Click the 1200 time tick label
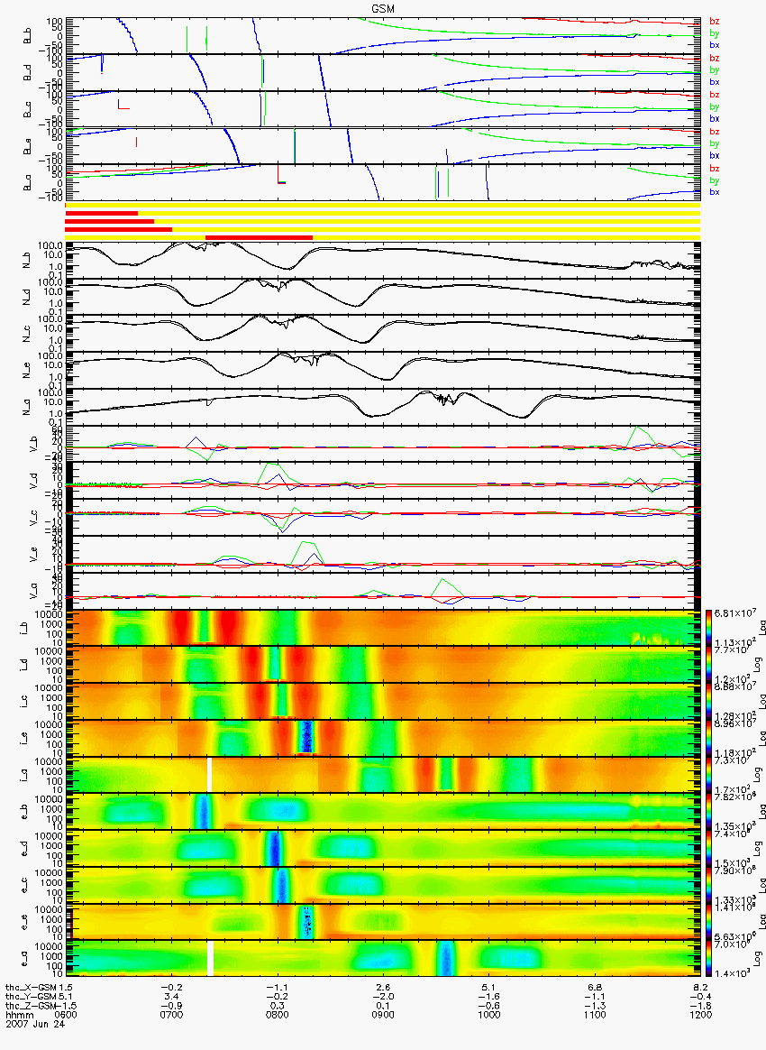The image size is (766, 1050). (700, 1015)
